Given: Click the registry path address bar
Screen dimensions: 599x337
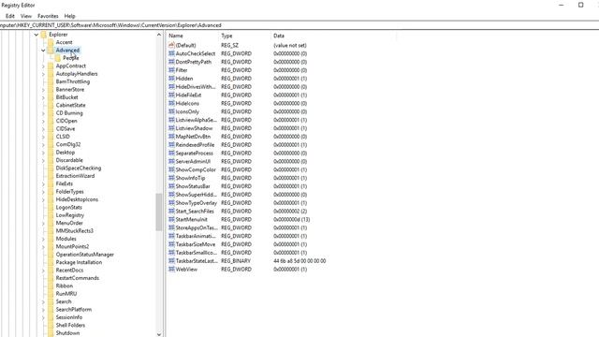Looking at the screenshot, I should tap(299, 25).
